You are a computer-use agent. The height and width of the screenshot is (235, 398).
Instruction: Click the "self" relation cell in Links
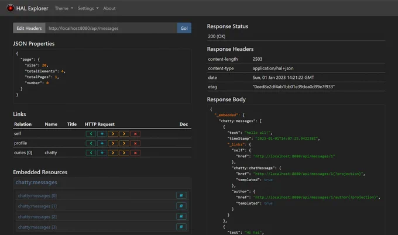click(x=18, y=134)
